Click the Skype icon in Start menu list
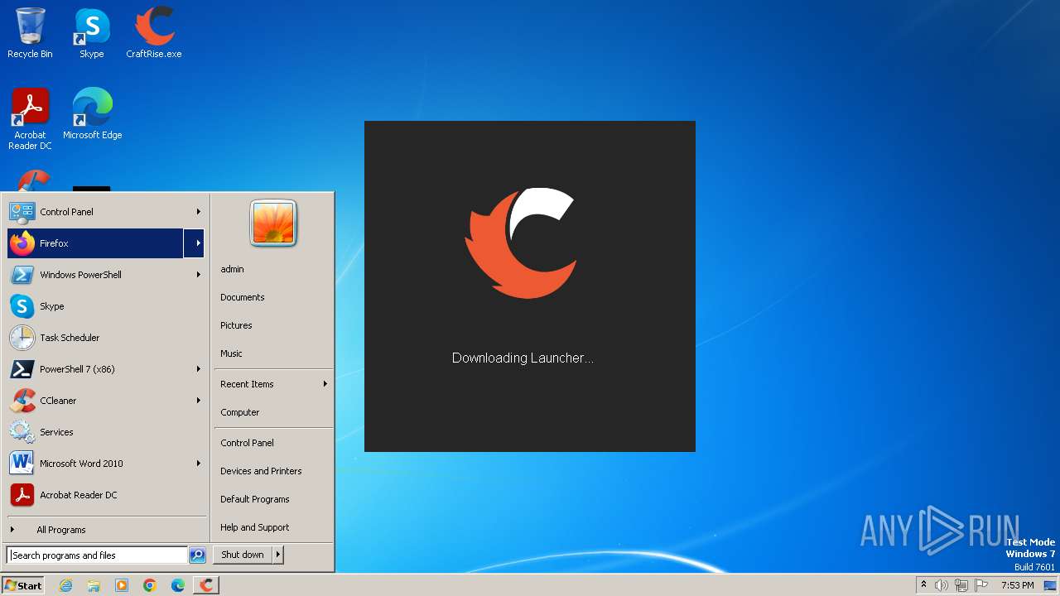Image resolution: width=1060 pixels, height=596 pixels. 22,306
